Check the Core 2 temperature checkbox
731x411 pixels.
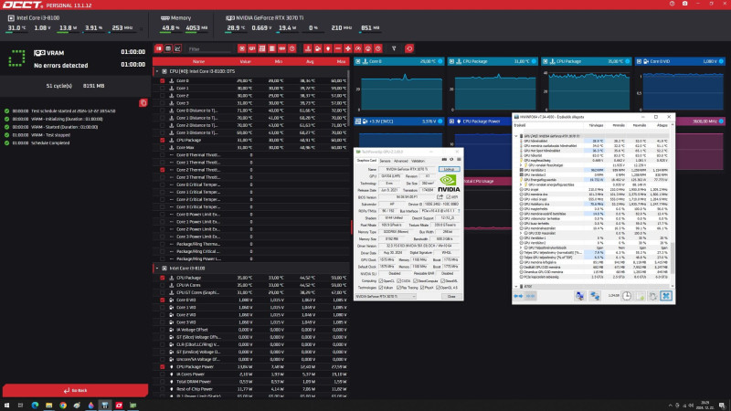[x=163, y=96]
